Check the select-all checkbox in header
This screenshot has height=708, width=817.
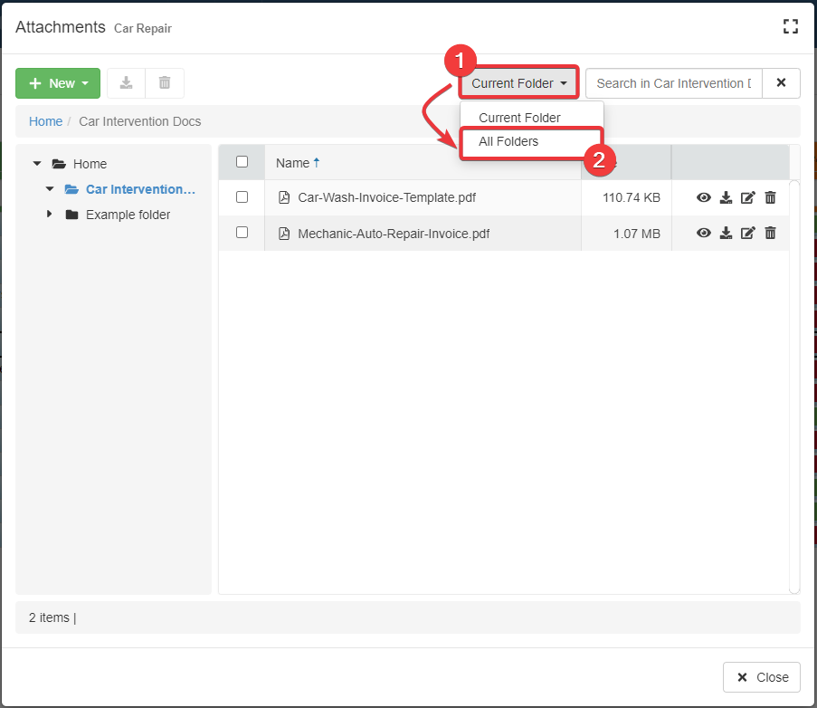(242, 162)
